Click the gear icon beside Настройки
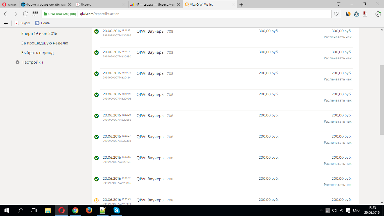 (x=17, y=62)
